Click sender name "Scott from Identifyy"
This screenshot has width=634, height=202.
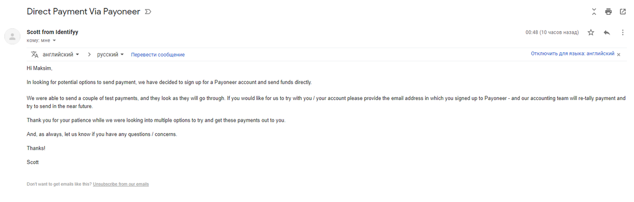point(52,32)
